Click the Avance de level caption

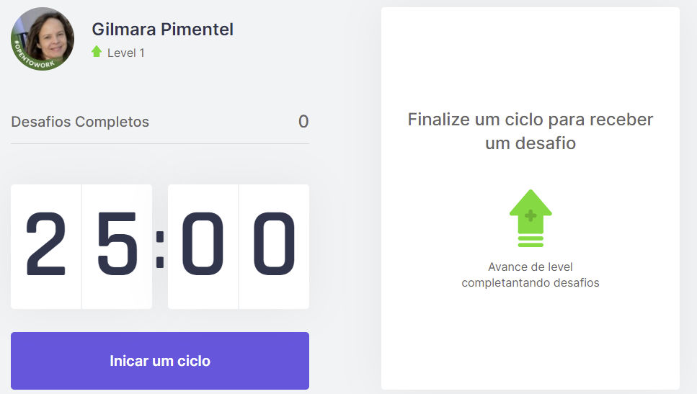pos(530,274)
